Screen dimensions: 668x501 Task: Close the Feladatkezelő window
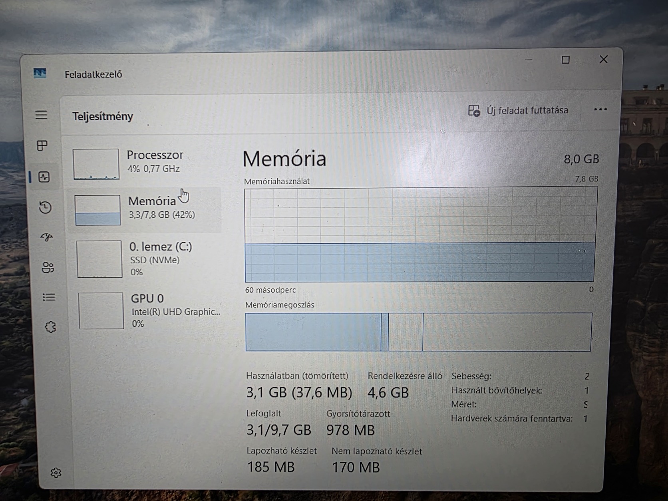603,60
